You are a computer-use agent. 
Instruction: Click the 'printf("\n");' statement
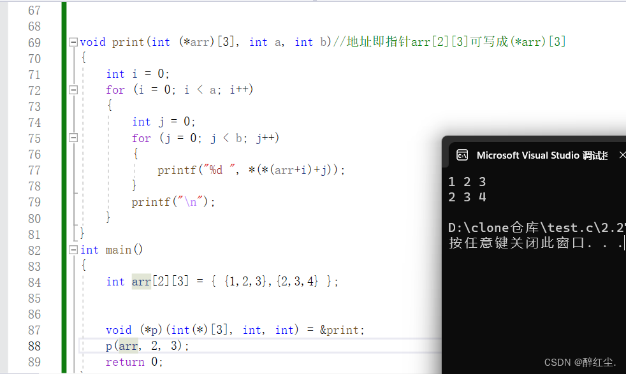tap(173, 202)
